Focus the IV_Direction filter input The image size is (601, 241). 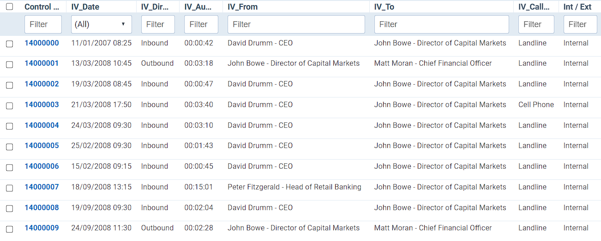tap(158, 24)
